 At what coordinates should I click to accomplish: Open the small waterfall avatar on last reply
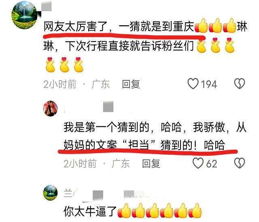coord(50,193)
